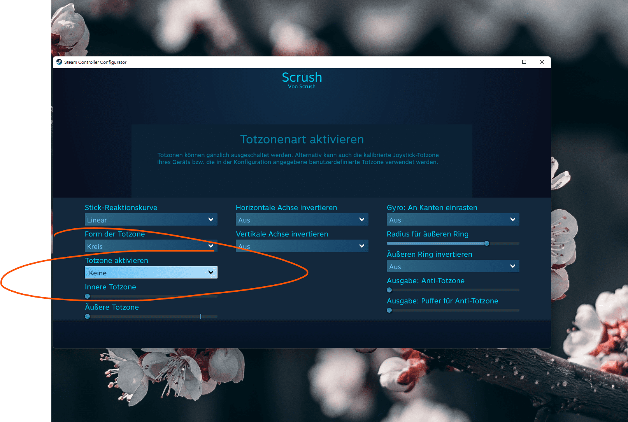Click the Steam Controller Configurator title text
This screenshot has width=628, height=422.
[x=95, y=62]
